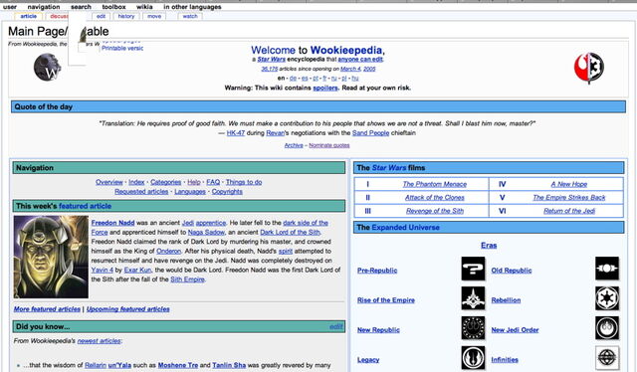Open the spoilers warning link
The width and height of the screenshot is (637, 372).
[325, 88]
